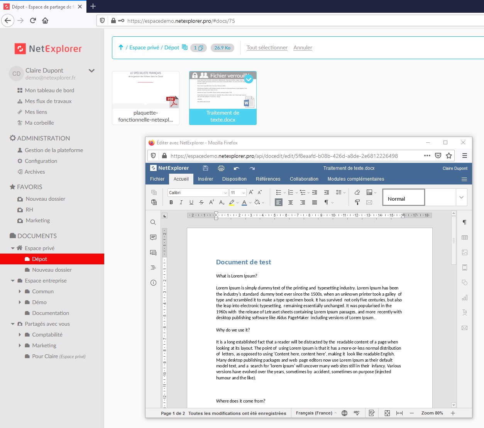Image resolution: width=484 pixels, height=428 pixels.
Task: Open the search panel in left sidebar
Action: coord(153,222)
